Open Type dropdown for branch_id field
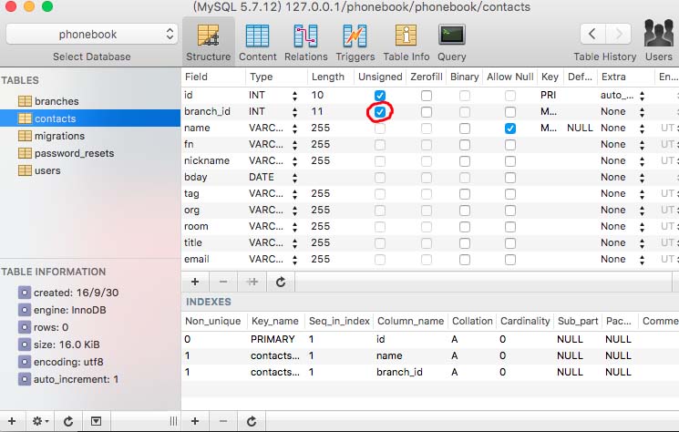679x432 pixels. [x=294, y=112]
